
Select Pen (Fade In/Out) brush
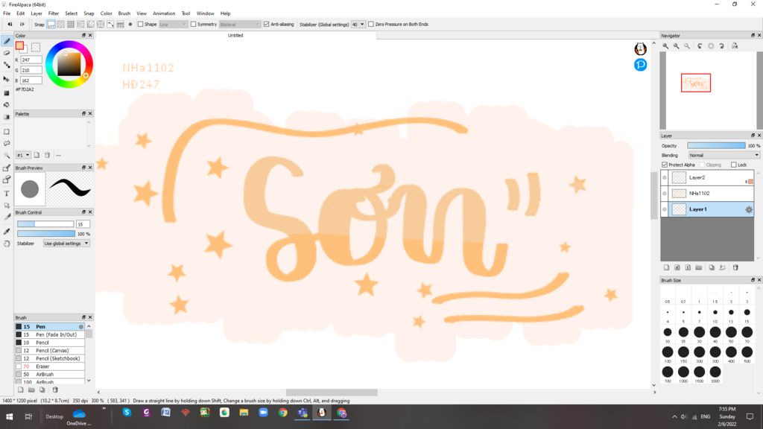[50, 334]
